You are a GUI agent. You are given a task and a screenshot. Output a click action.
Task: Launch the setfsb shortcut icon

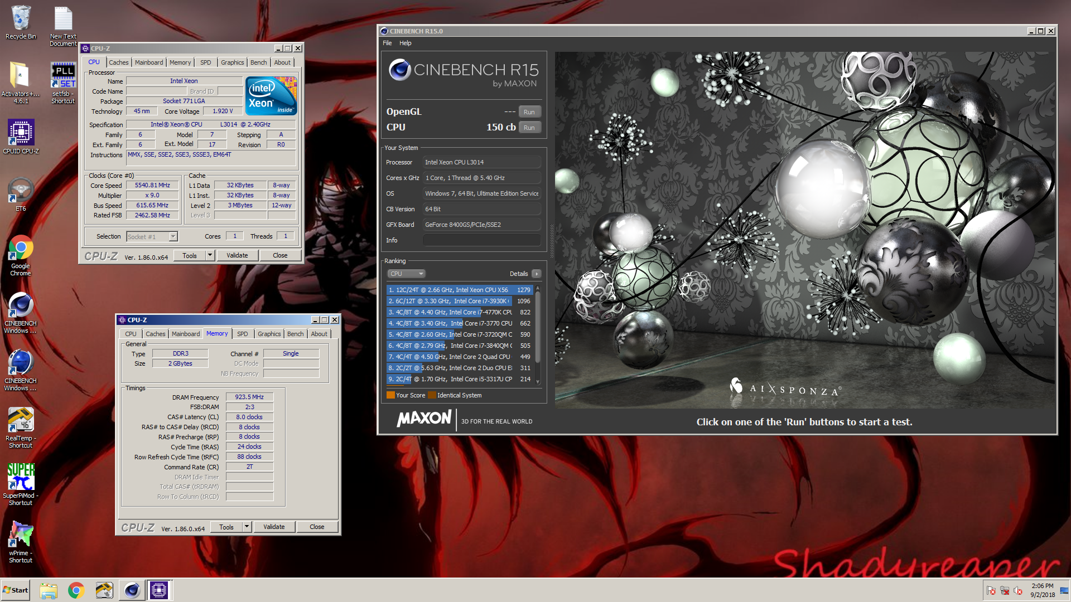pos(63,82)
